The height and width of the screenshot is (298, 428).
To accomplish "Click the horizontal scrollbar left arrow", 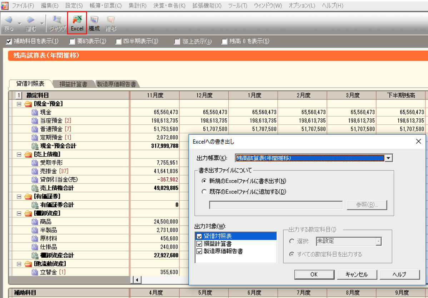I will click(137, 280).
